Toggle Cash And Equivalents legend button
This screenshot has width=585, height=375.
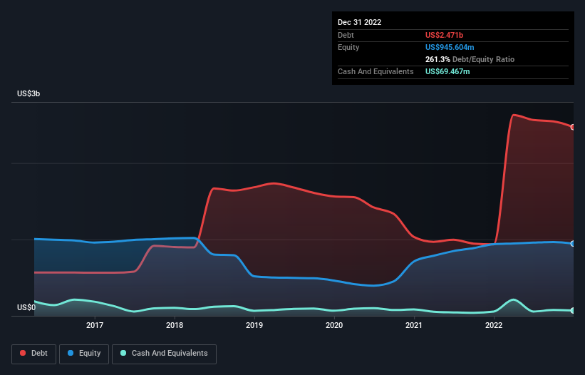click(x=164, y=354)
